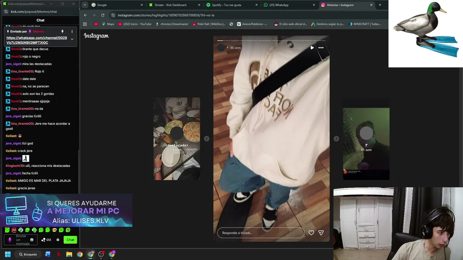Expand the pinned message chevron

tap(72, 39)
